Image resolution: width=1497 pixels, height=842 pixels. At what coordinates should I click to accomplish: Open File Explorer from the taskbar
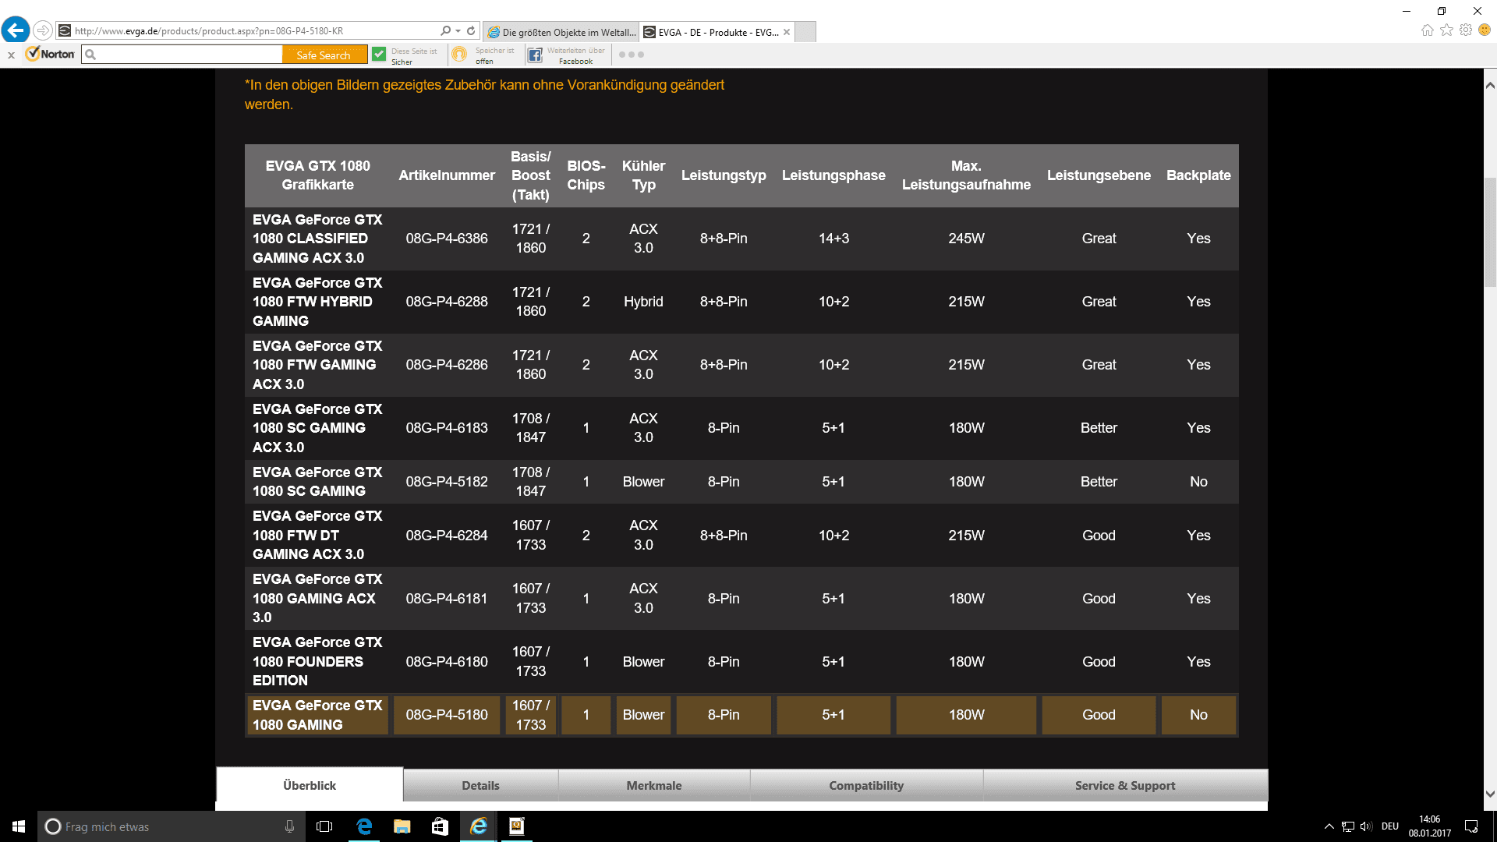402,826
